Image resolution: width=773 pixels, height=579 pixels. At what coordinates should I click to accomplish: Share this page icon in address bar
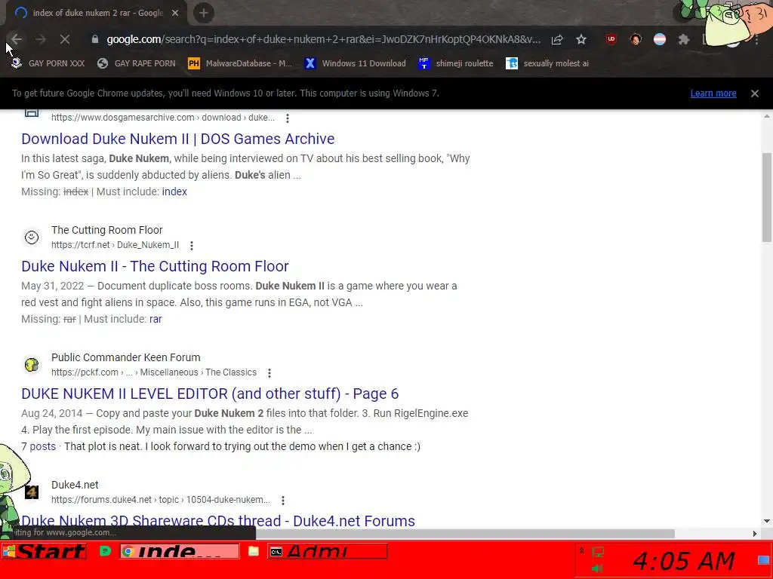point(557,39)
